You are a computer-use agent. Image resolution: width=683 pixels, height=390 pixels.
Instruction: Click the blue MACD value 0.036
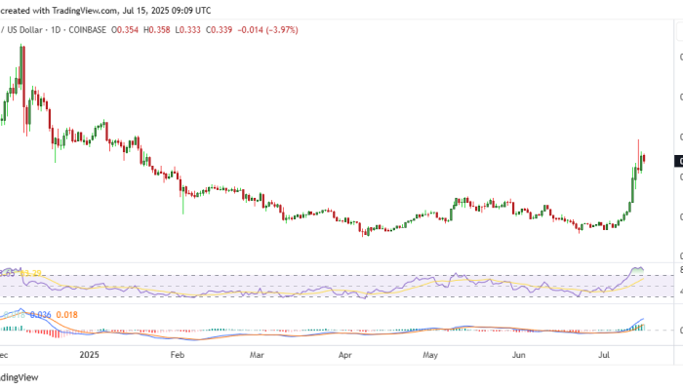point(41,314)
